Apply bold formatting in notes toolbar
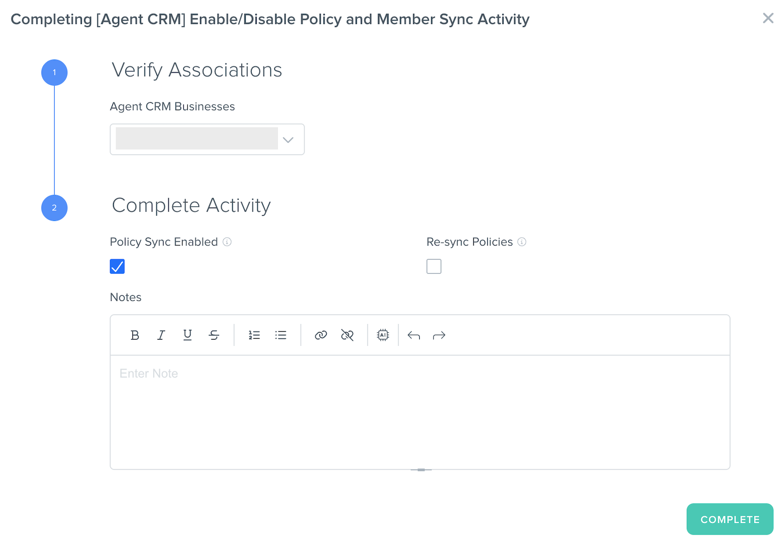Viewport: 782px width, 545px height. click(x=135, y=335)
